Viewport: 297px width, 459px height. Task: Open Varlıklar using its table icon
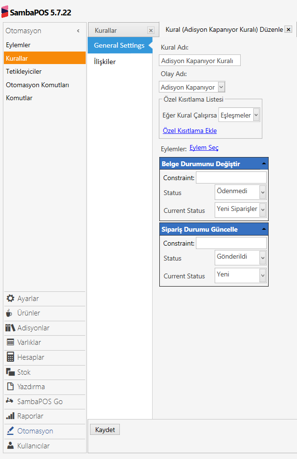click(10, 342)
